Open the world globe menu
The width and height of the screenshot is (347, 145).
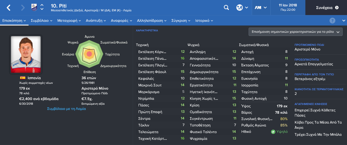coord(242,8)
